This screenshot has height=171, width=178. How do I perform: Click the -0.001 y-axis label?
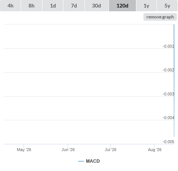click(x=168, y=46)
